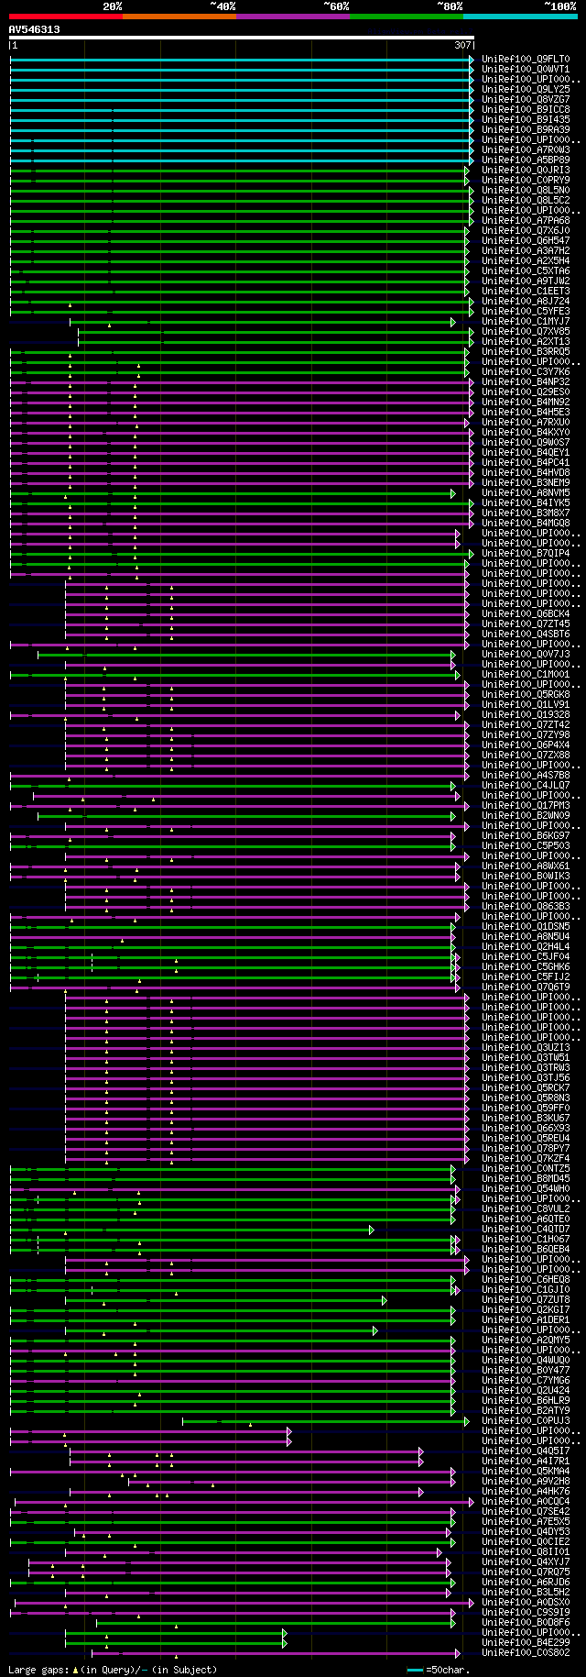Screen dimensions: 586x1677
Task: Click label UniRef100_Q8II01
Action: [x=526, y=1552]
